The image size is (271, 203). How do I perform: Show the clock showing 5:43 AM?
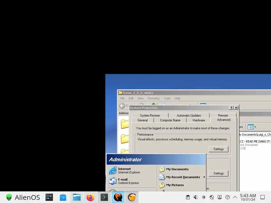coord(248,197)
